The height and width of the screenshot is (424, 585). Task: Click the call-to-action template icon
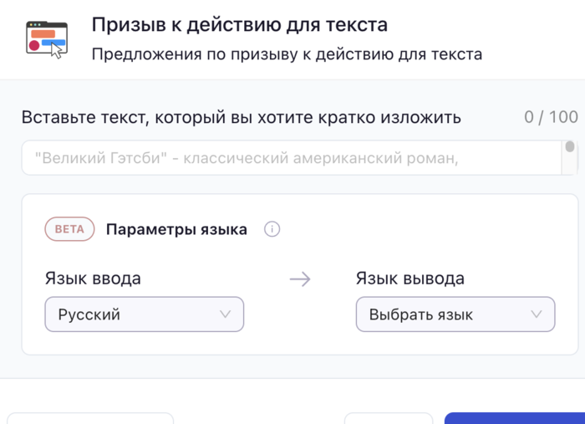tap(46, 38)
